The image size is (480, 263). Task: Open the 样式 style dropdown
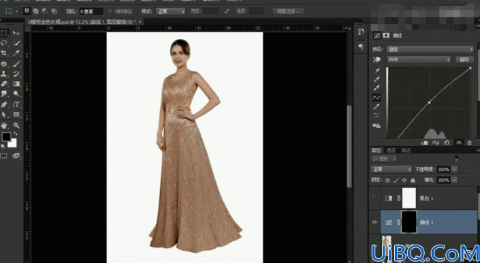tap(170, 12)
